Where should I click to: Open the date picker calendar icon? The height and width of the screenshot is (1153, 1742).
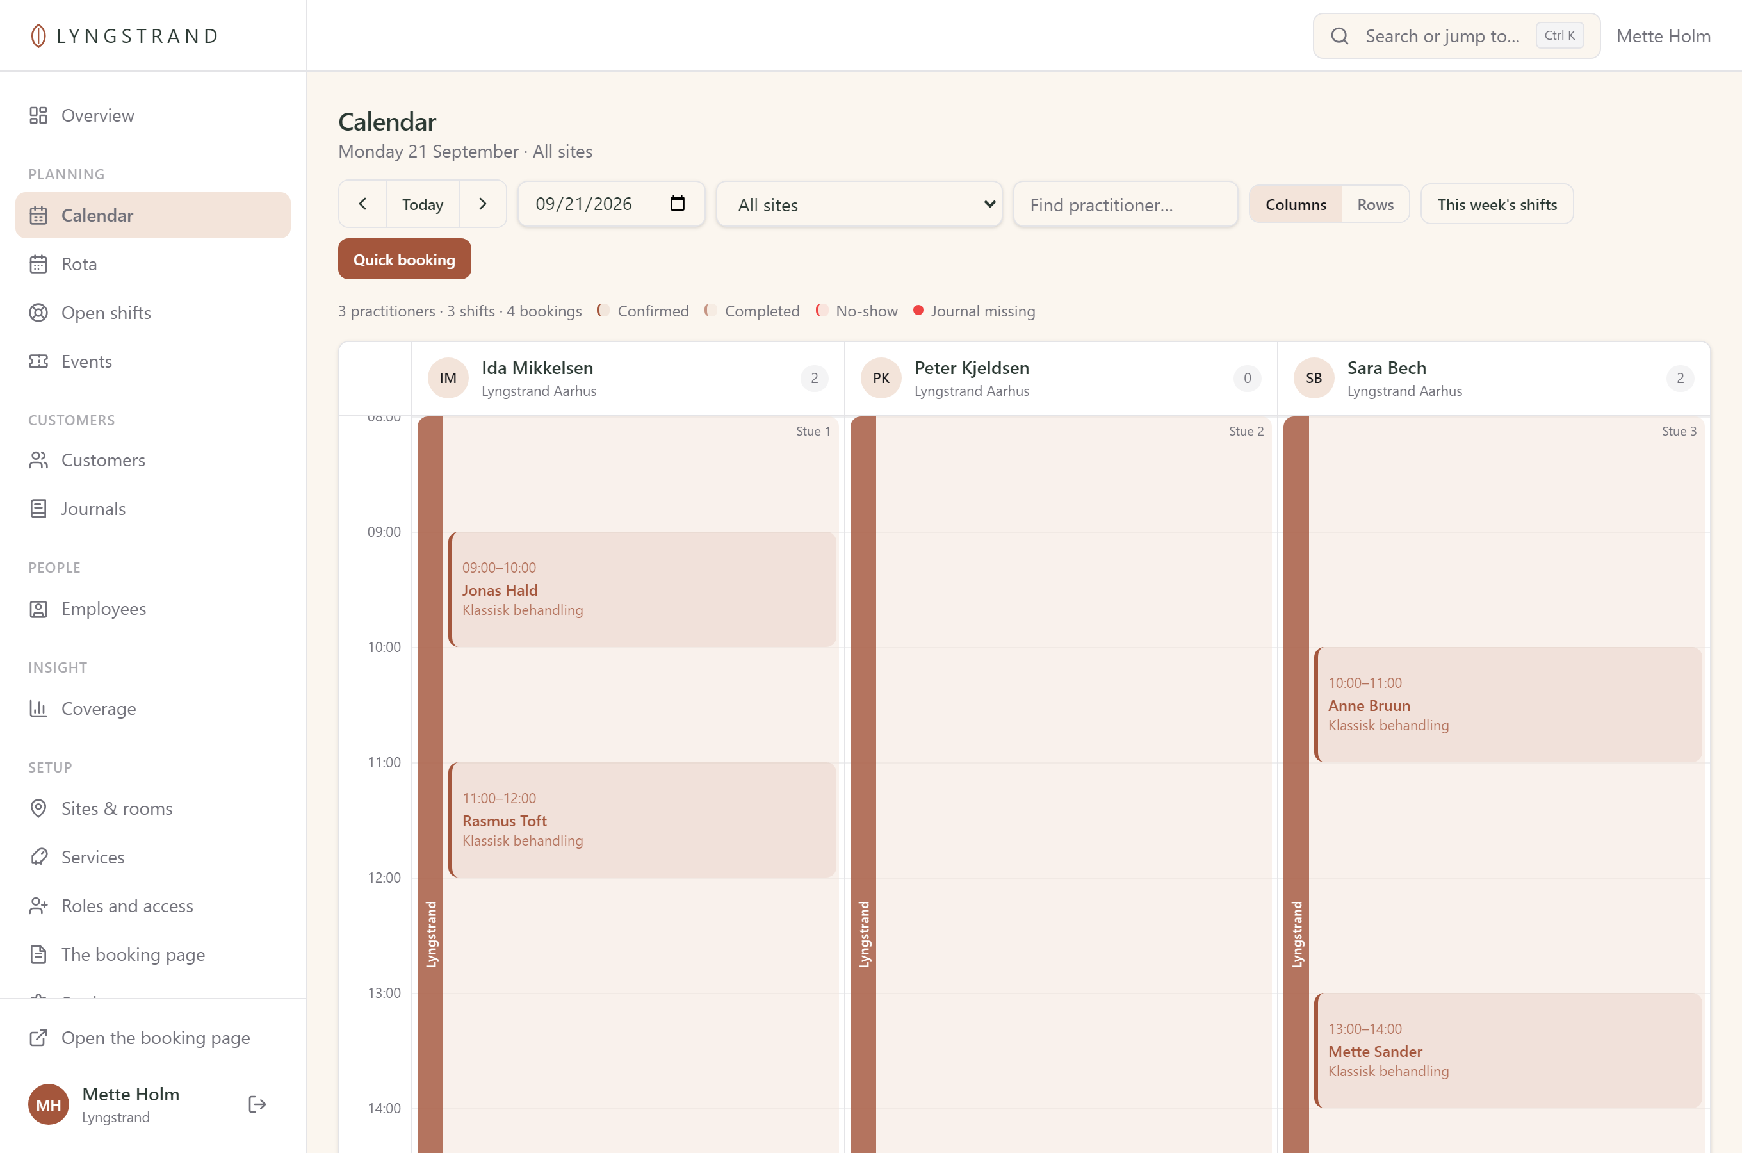coord(677,204)
